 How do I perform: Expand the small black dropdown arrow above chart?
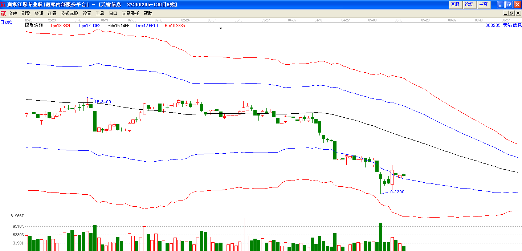(221, 28)
